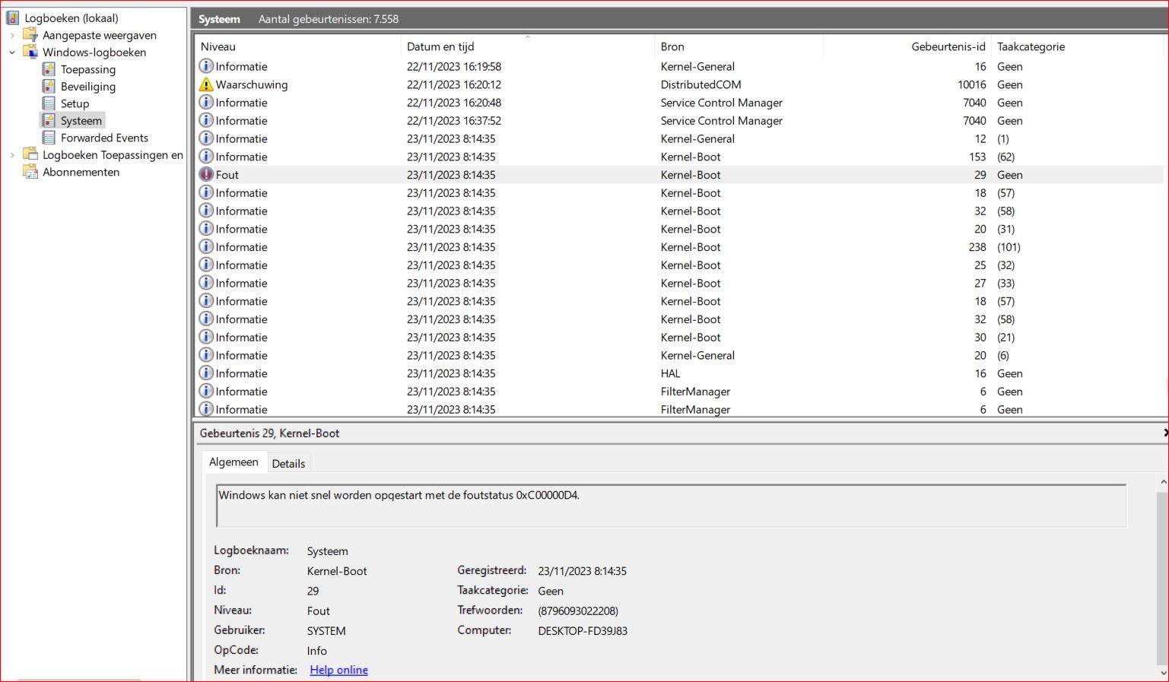Viewport: 1169px width, 682px height.
Task: Select the Systeem log in tree
Action: pyautogui.click(x=81, y=121)
